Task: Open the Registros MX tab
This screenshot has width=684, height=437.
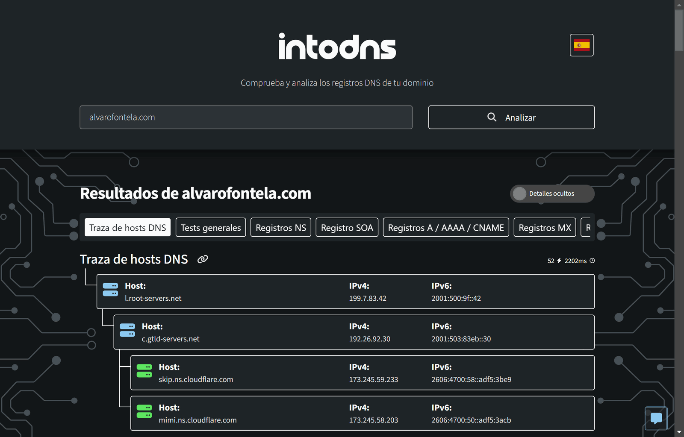Action: 545,227
